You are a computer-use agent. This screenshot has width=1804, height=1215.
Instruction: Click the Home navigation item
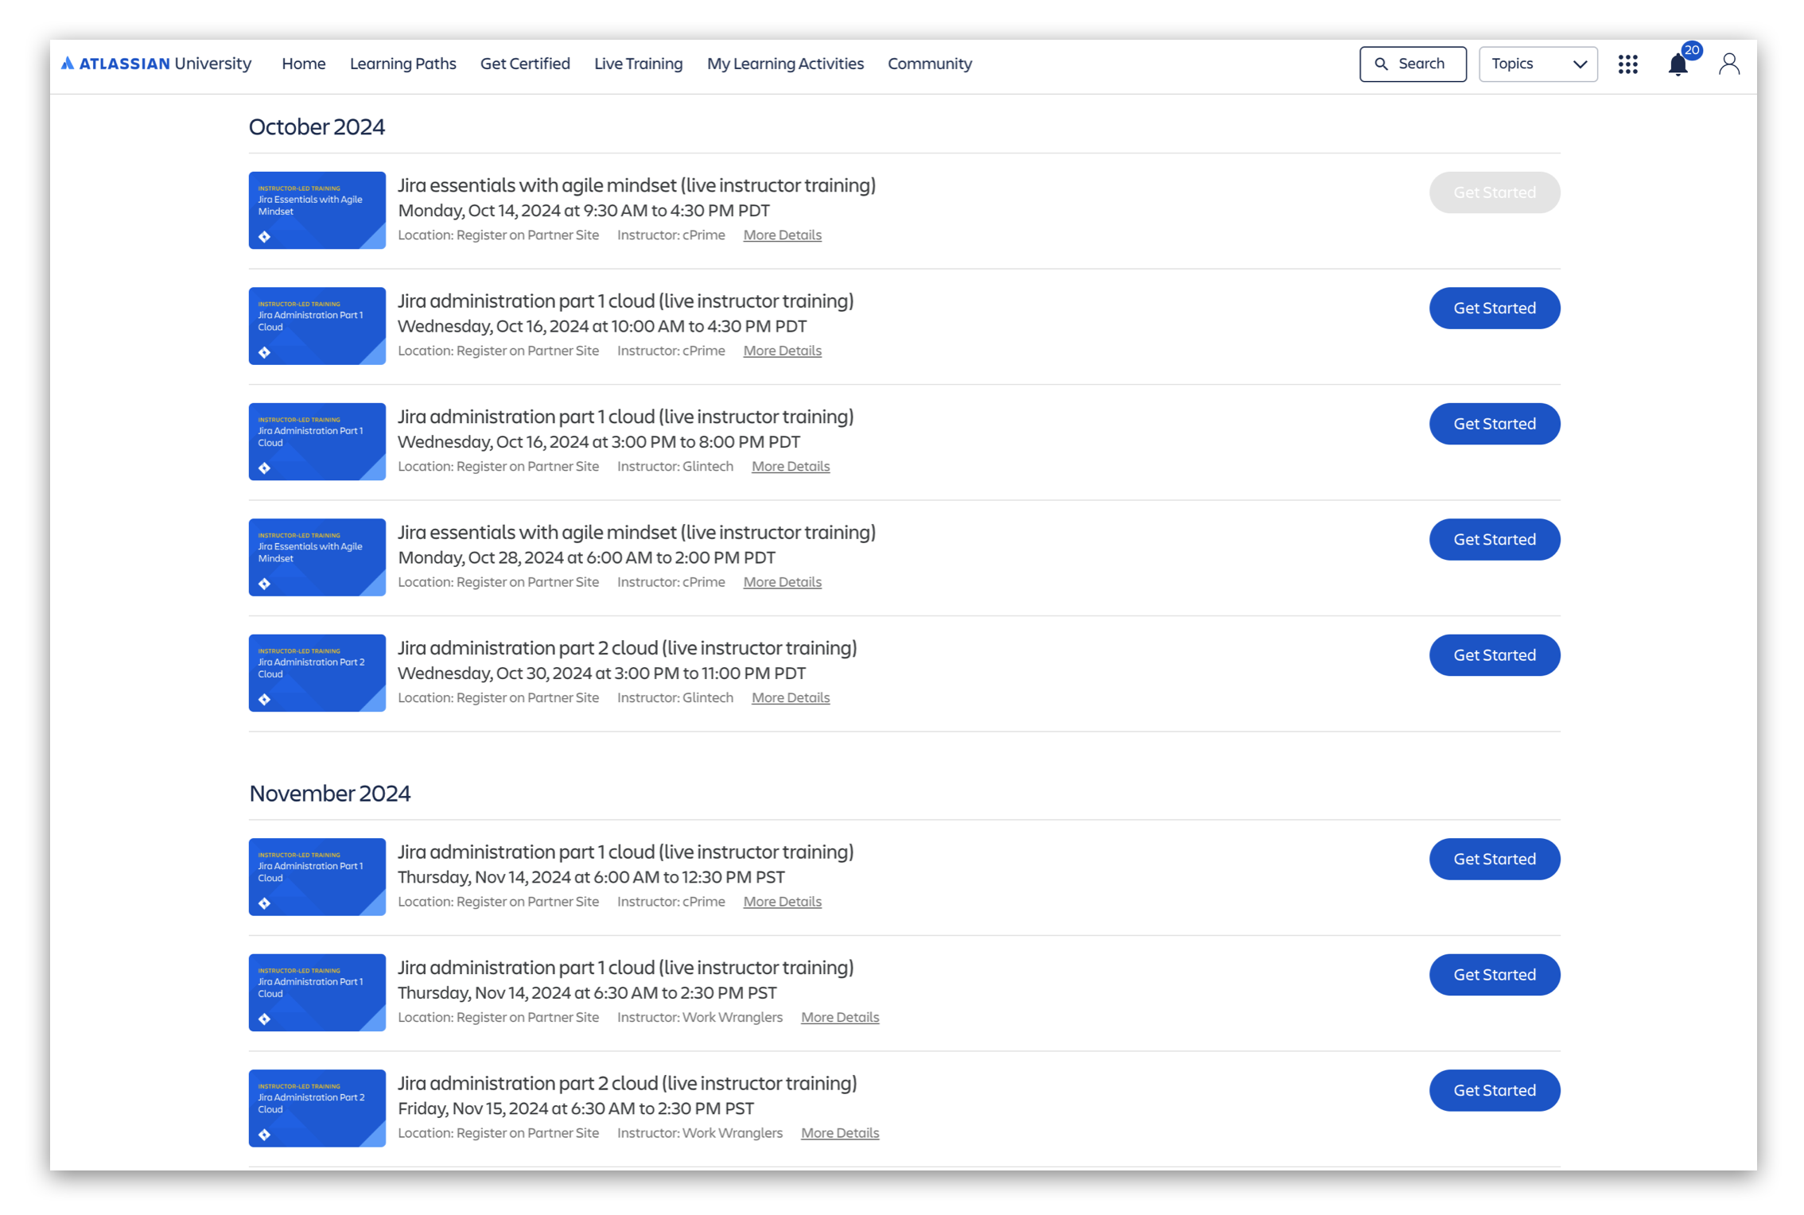pyautogui.click(x=304, y=64)
